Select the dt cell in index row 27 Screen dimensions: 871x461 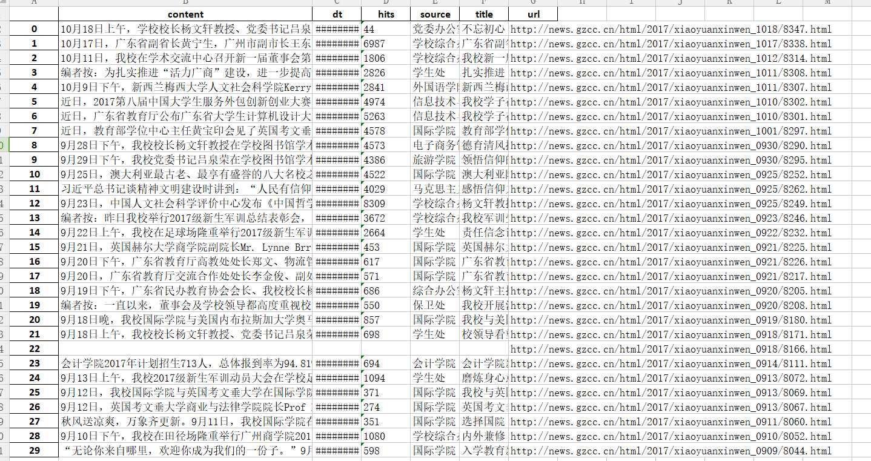337,421
